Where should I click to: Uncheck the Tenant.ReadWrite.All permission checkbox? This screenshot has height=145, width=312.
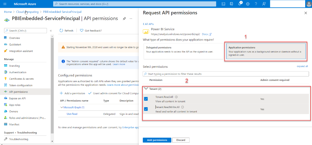point(146,109)
